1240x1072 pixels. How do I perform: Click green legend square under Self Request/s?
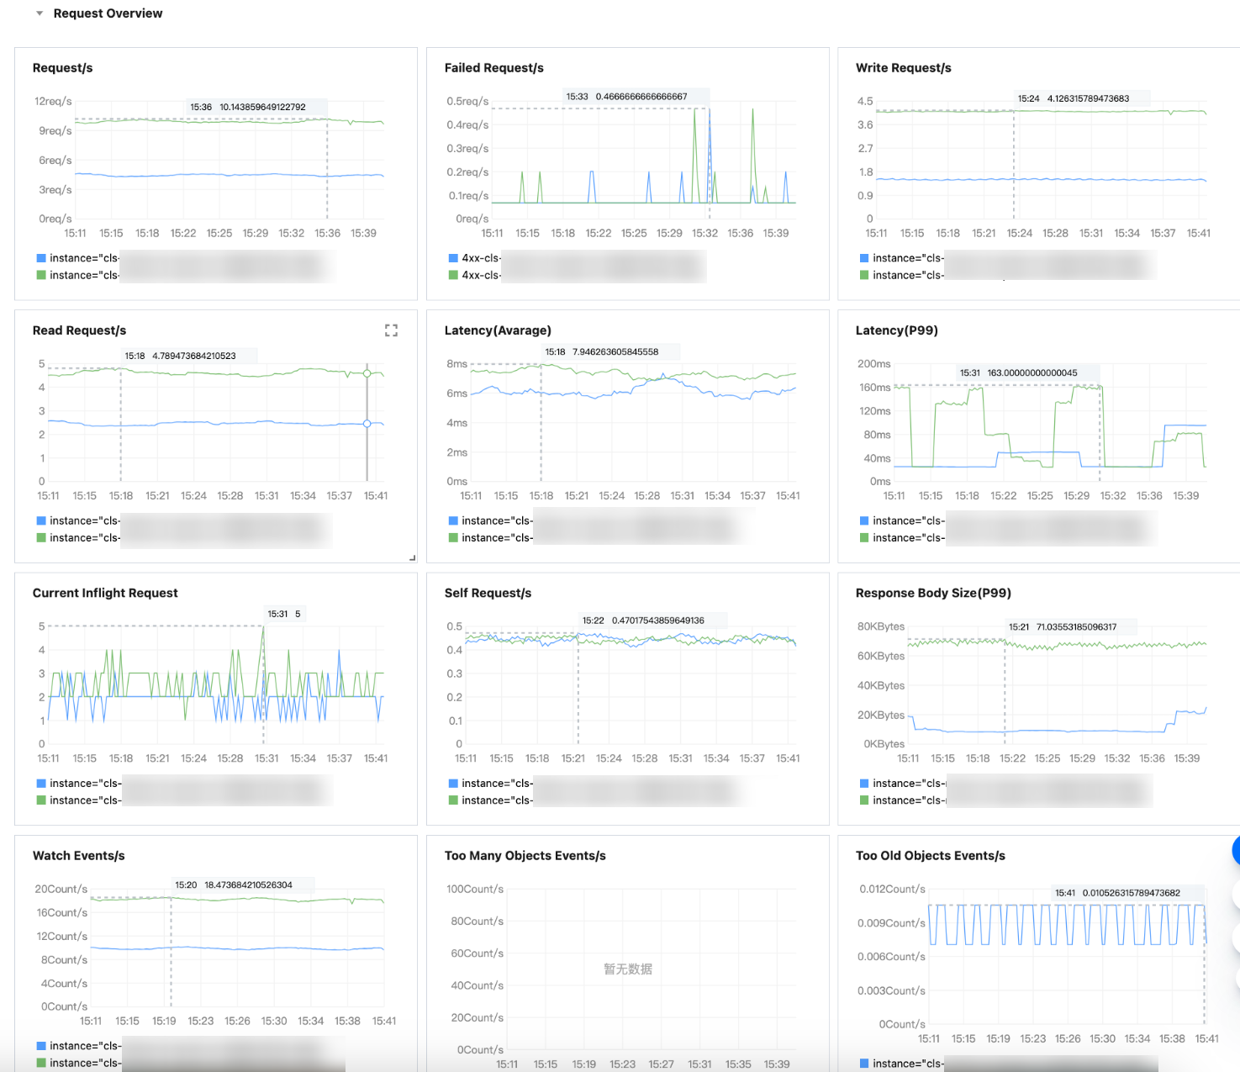click(453, 800)
